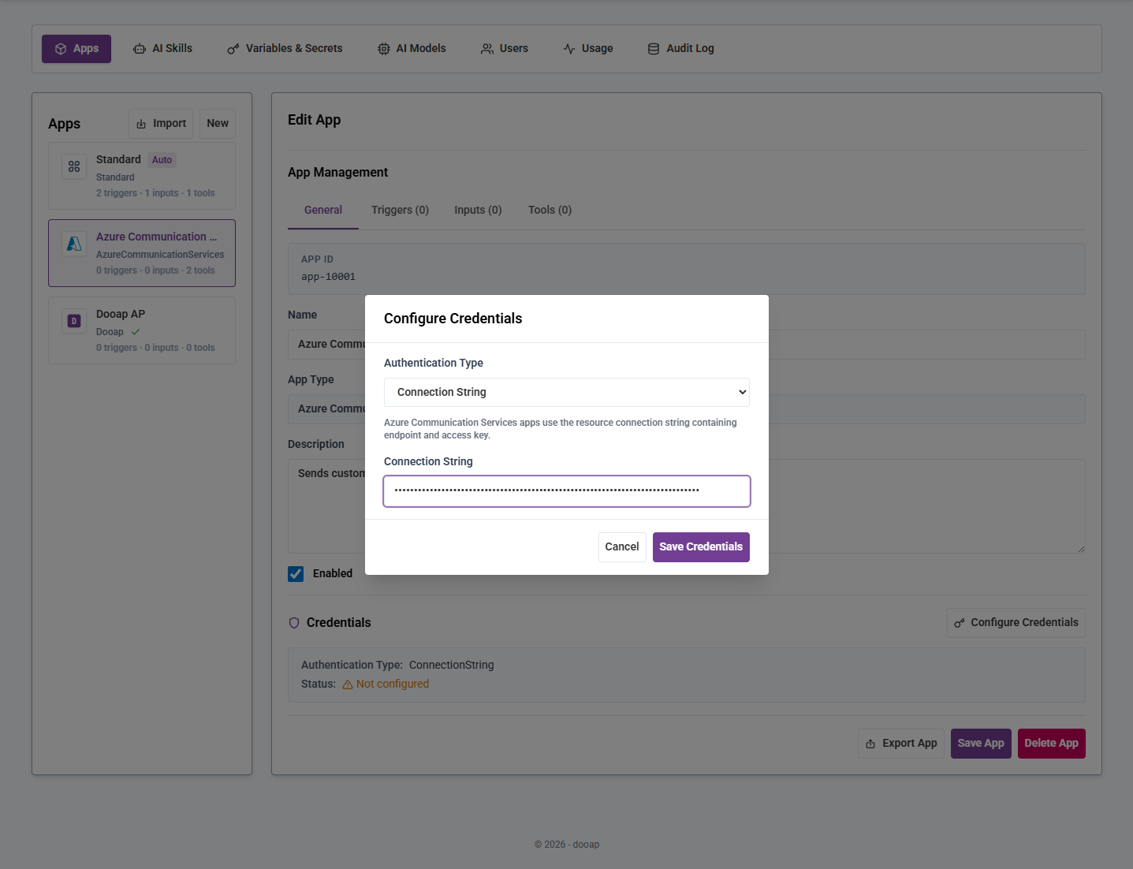The height and width of the screenshot is (869, 1133).
Task: Click the Dooap AP app icon
Action: coord(74,321)
